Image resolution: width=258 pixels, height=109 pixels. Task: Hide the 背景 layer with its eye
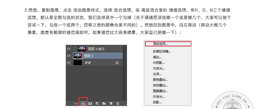(69, 63)
